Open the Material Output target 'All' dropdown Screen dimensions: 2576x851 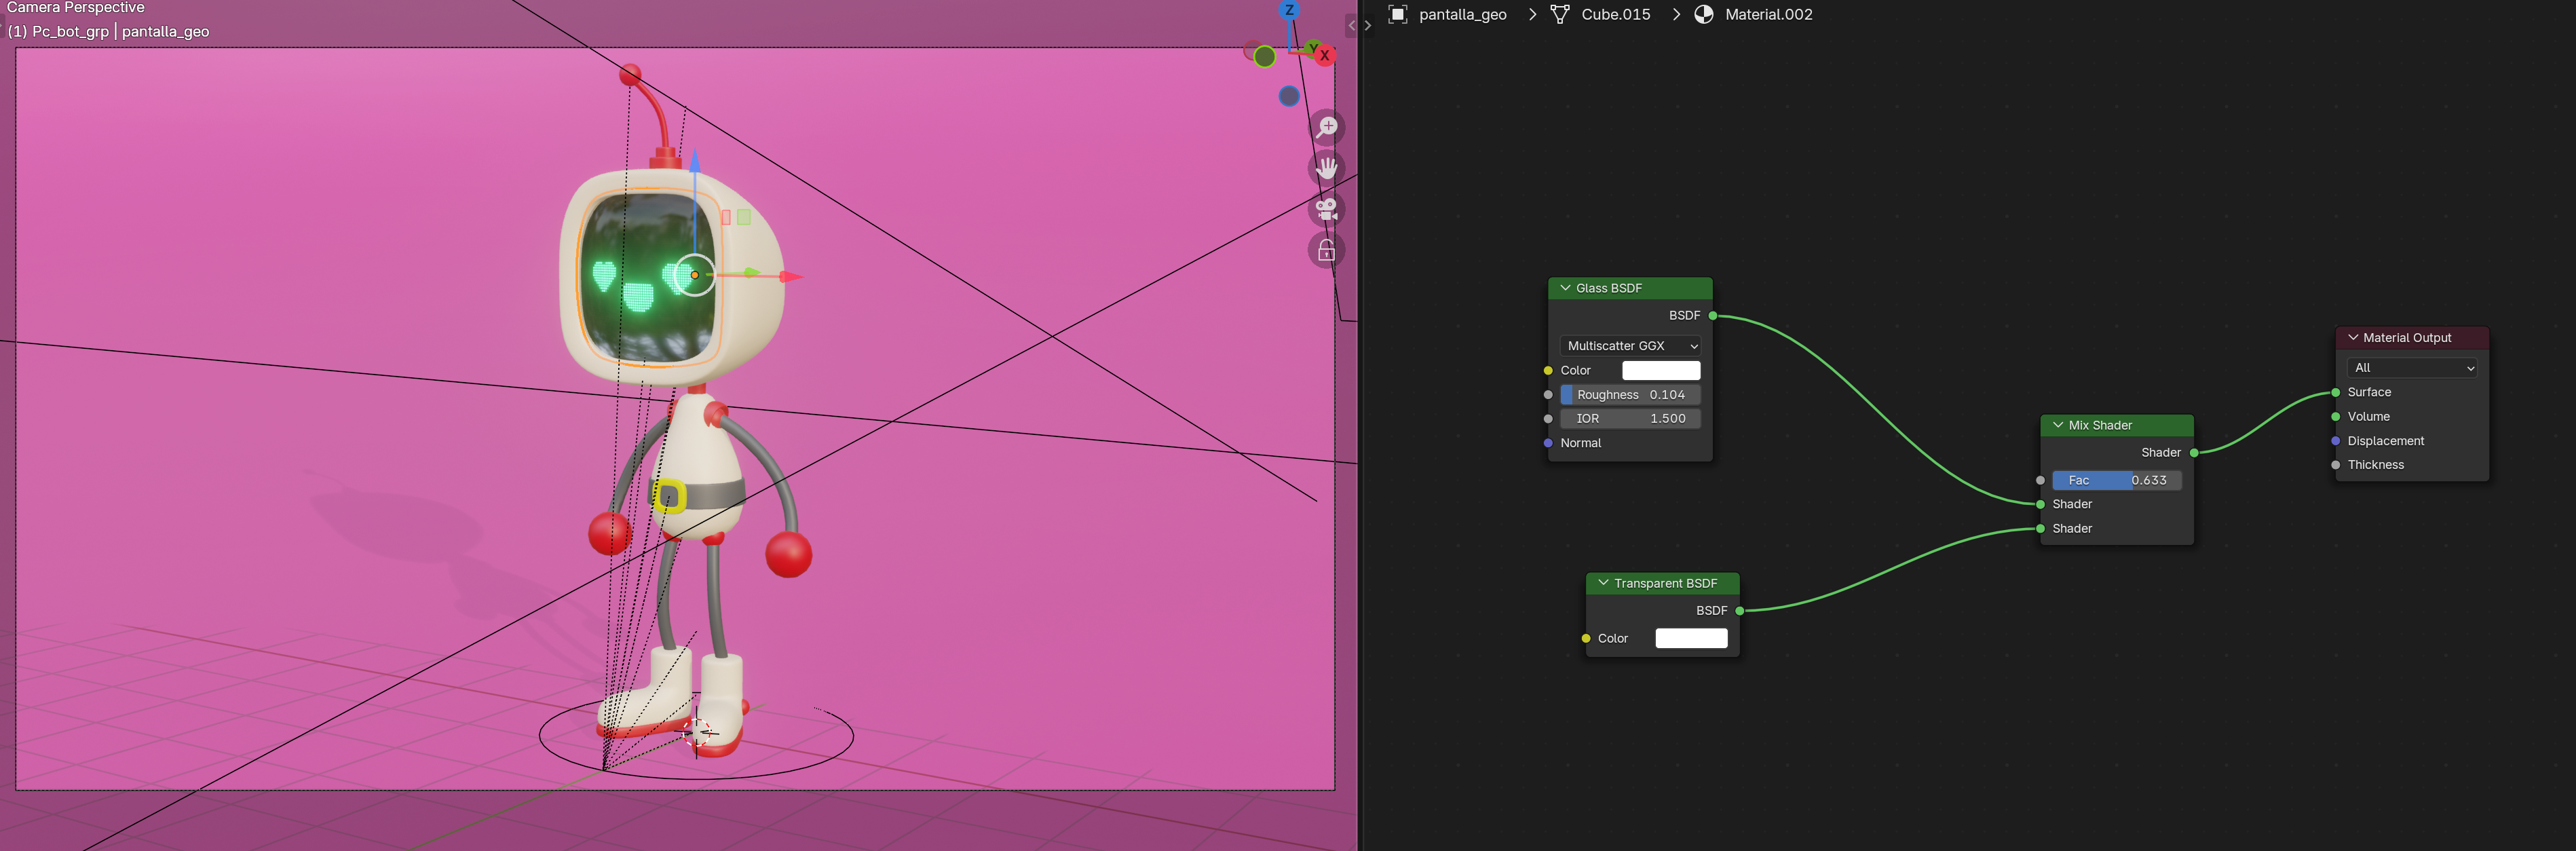[2411, 368]
